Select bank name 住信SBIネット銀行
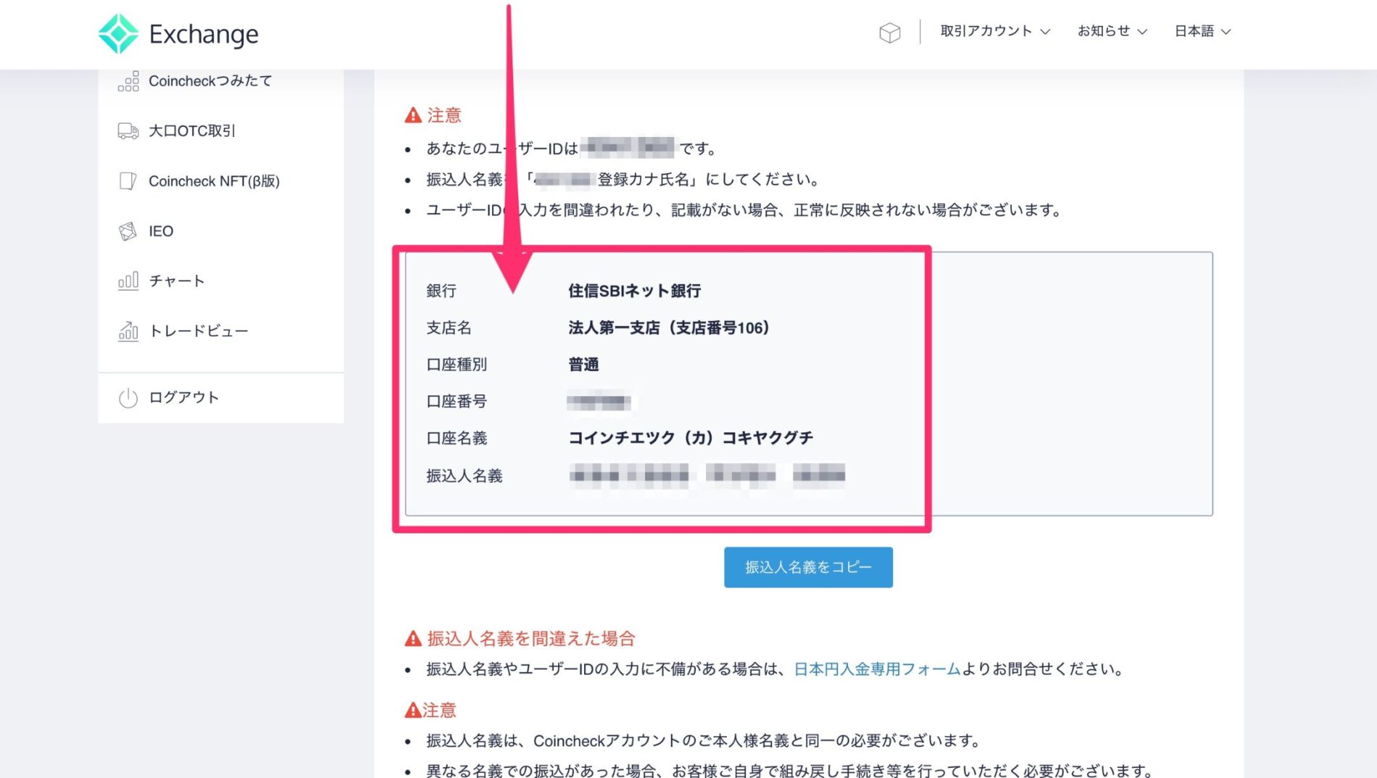The image size is (1377, 778). click(x=634, y=290)
